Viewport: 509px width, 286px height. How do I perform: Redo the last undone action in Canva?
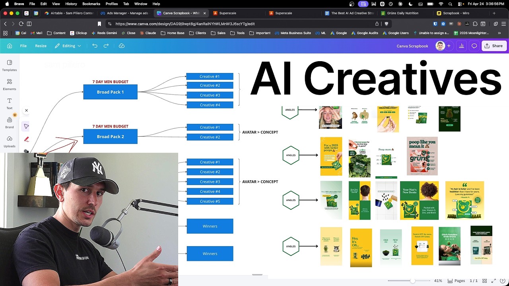(106, 46)
